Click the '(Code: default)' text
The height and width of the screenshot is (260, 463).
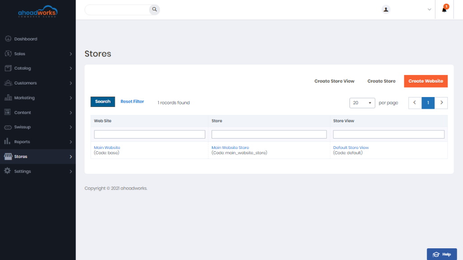click(348, 153)
